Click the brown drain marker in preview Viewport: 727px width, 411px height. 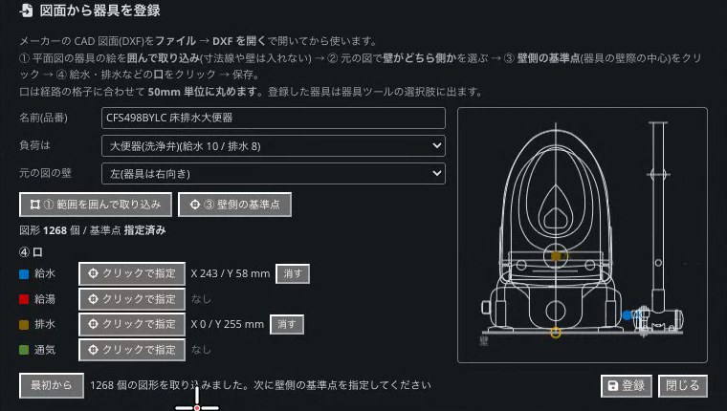click(x=556, y=256)
